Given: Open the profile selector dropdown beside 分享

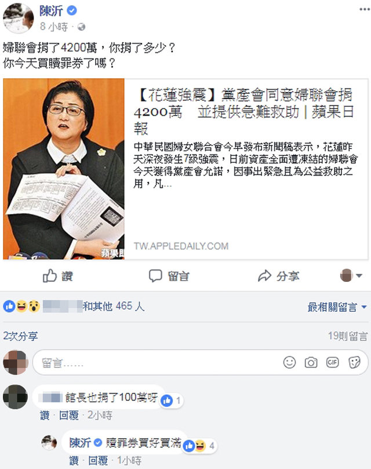Looking at the screenshot, I should coord(351,275).
